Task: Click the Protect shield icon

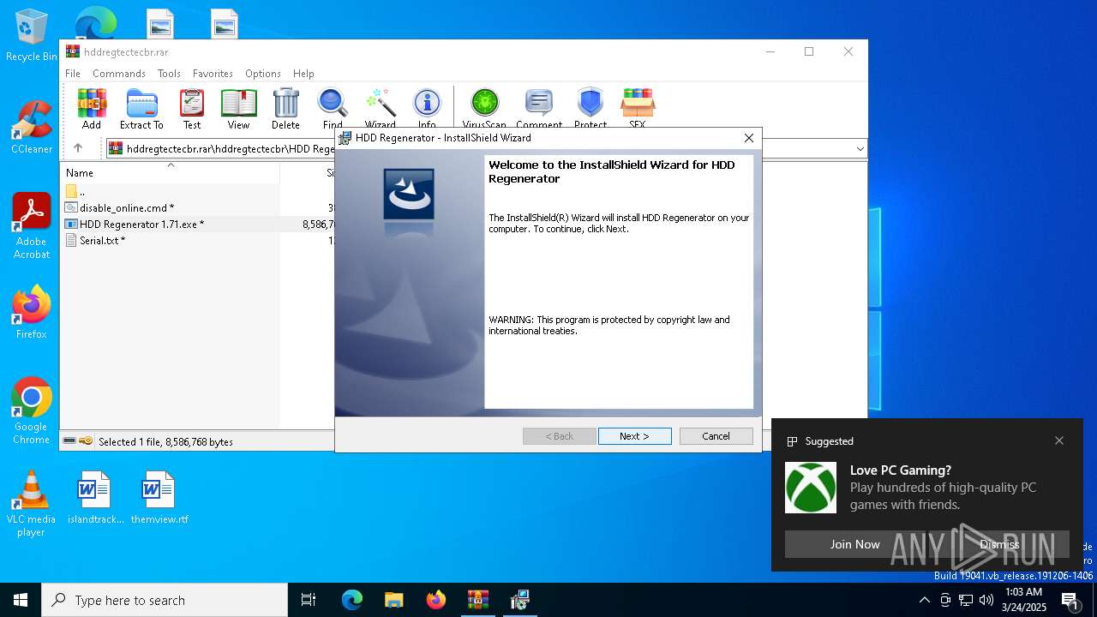Action: (590, 109)
